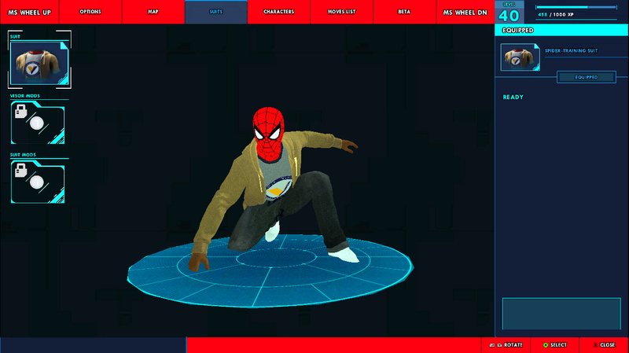
Task: Click the VISOR MODS label
Action: 25,96
